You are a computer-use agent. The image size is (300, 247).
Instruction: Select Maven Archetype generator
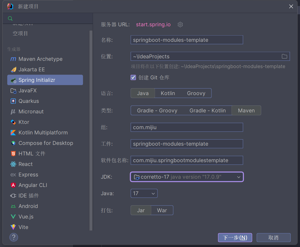[45, 59]
